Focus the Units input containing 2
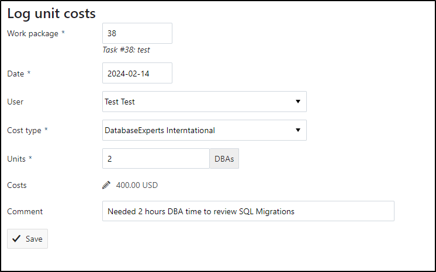The height and width of the screenshot is (272, 436). pos(155,159)
